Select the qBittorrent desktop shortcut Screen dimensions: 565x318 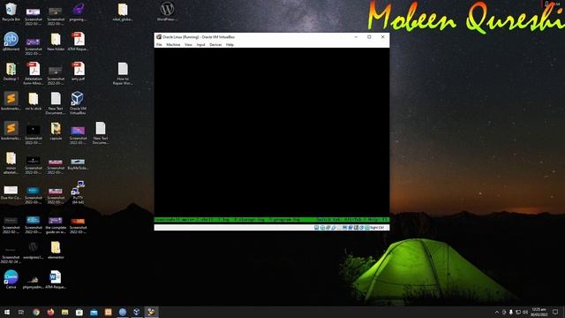(11, 42)
